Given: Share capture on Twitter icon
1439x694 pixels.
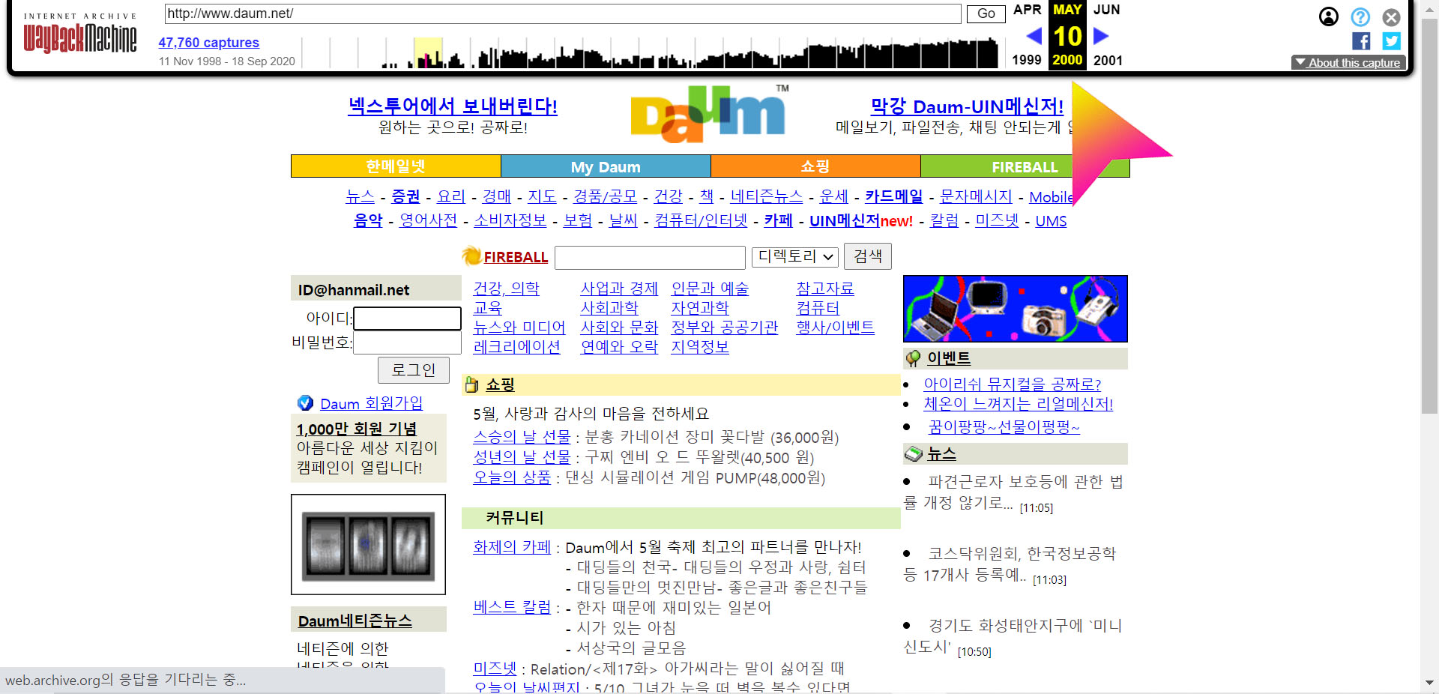Looking at the screenshot, I should coord(1391,41).
